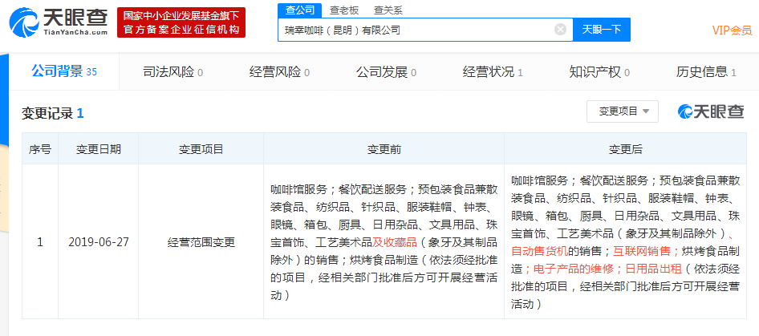Switch to the 查关系 search tab
This screenshot has height=336, width=759.
388,10
